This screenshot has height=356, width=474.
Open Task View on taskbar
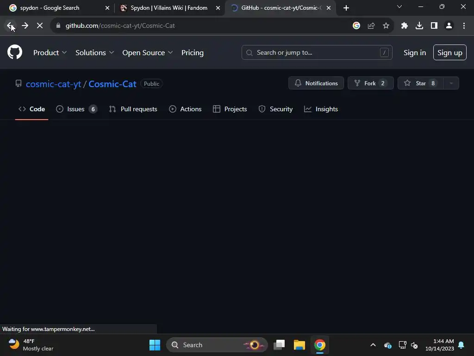click(x=279, y=345)
